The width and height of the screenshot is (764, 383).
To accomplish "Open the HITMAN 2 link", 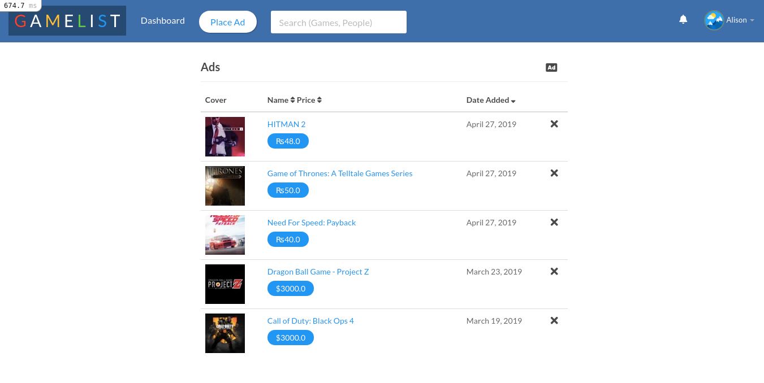I will [286, 124].
